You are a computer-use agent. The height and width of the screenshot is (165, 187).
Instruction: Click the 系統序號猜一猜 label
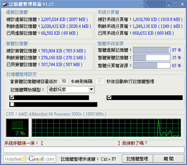19,143
